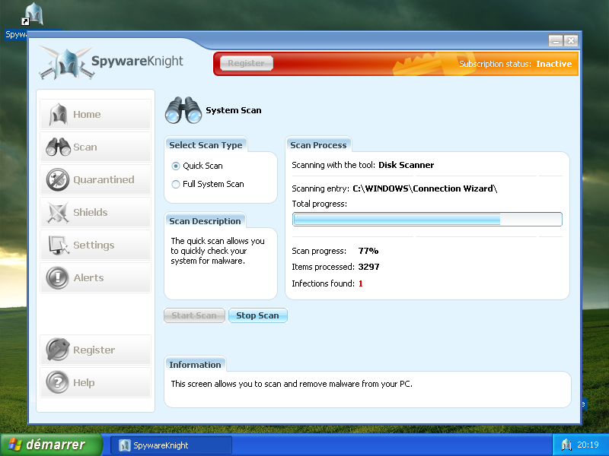609x456 pixels.
Task: Click the Infections found count 1
Action: point(360,283)
